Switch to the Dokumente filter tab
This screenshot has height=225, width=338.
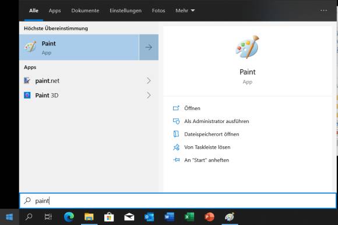click(x=85, y=10)
